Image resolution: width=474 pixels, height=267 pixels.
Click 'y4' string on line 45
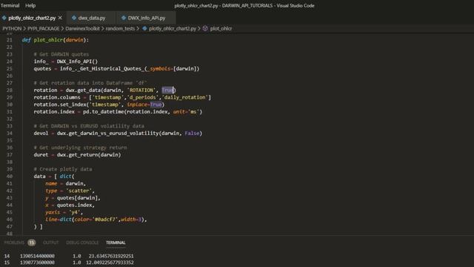pos(74,212)
